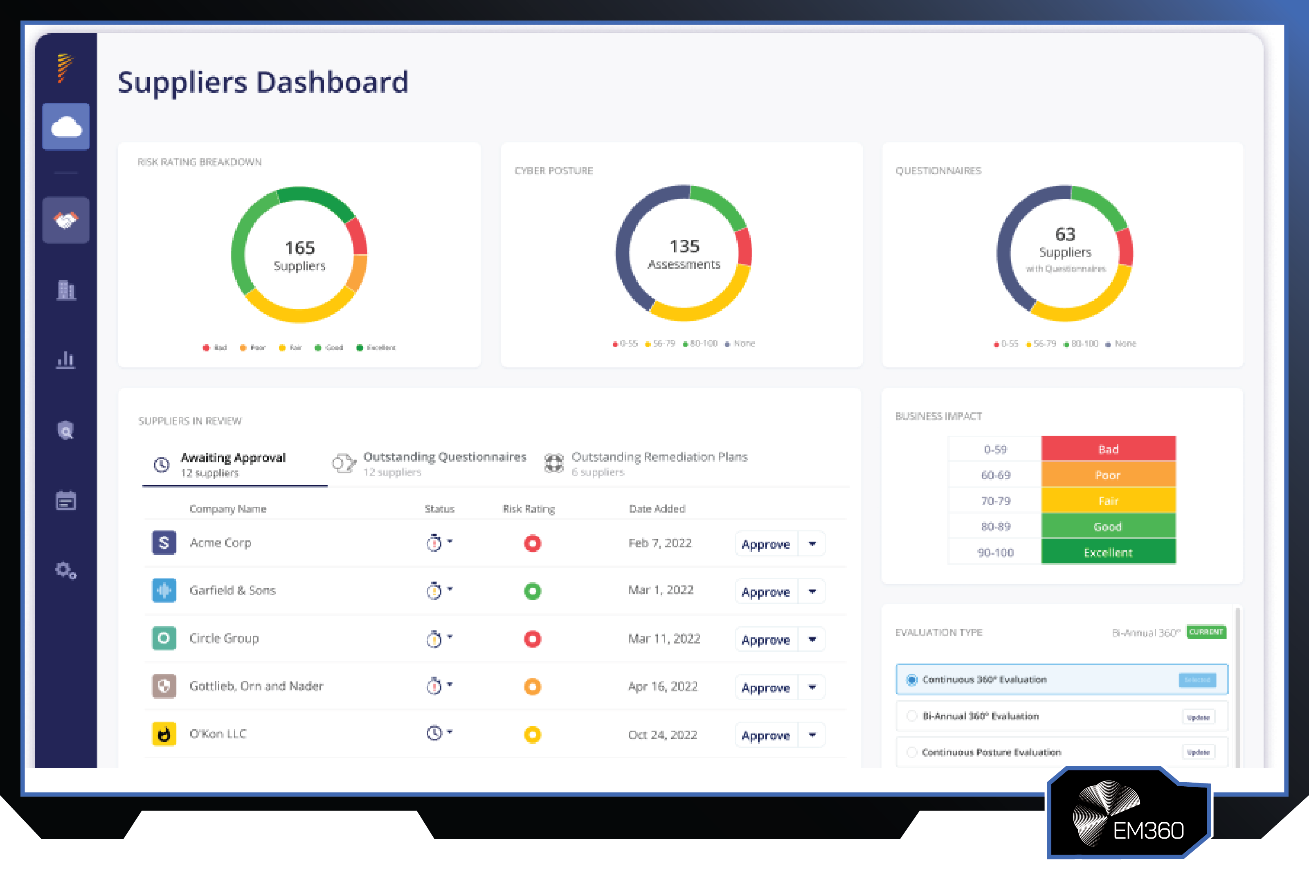Open the O'Kon LLC status dropdown
The image size is (1309, 873).
click(x=440, y=733)
